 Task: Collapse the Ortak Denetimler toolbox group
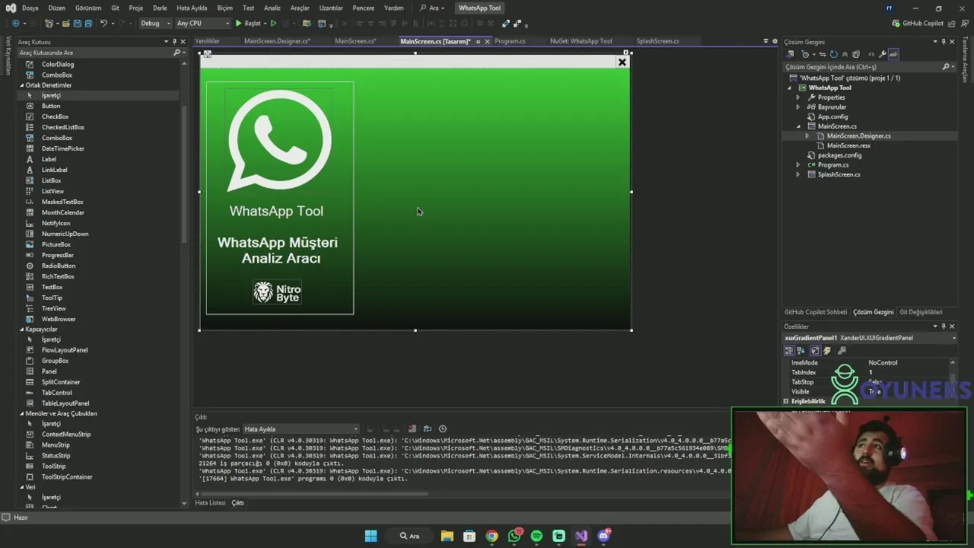(22, 85)
